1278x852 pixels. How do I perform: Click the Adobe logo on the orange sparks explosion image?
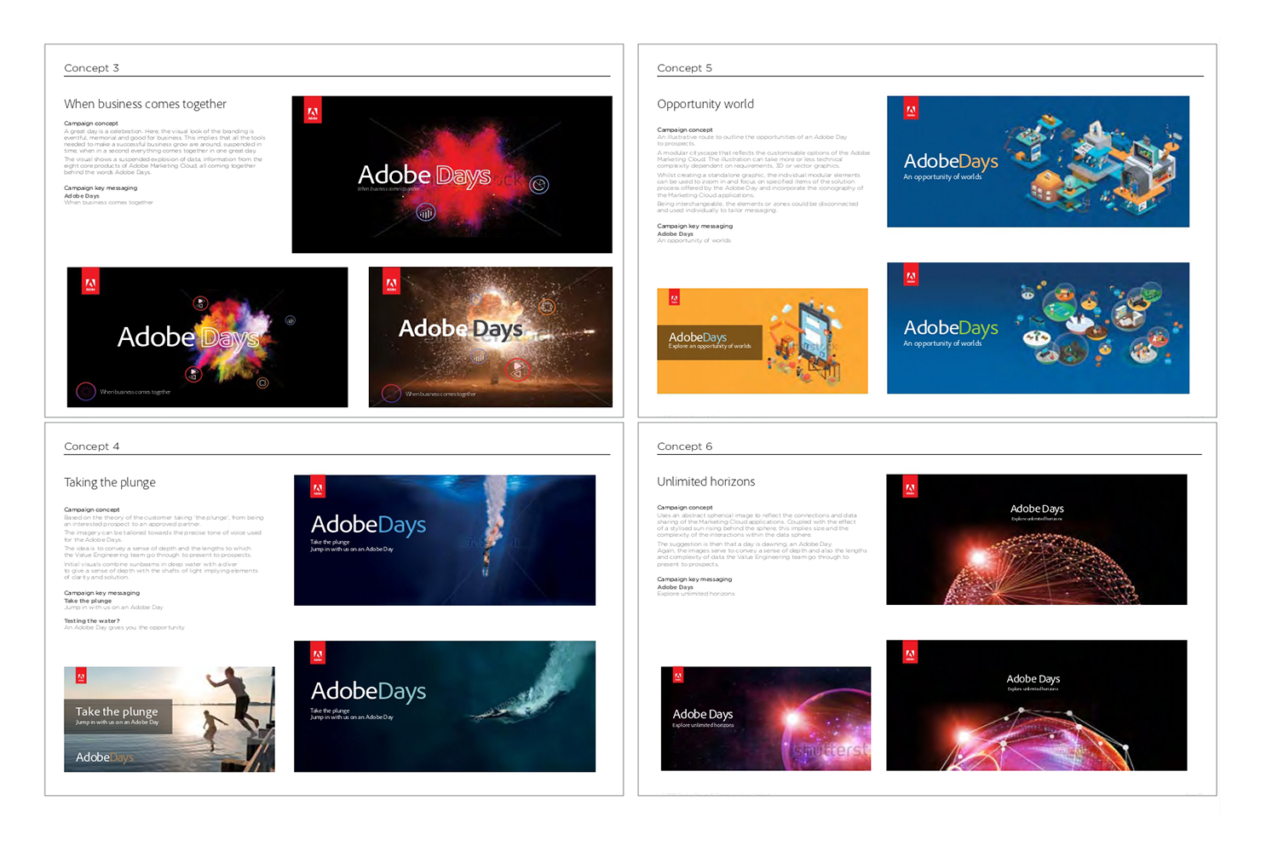[391, 281]
